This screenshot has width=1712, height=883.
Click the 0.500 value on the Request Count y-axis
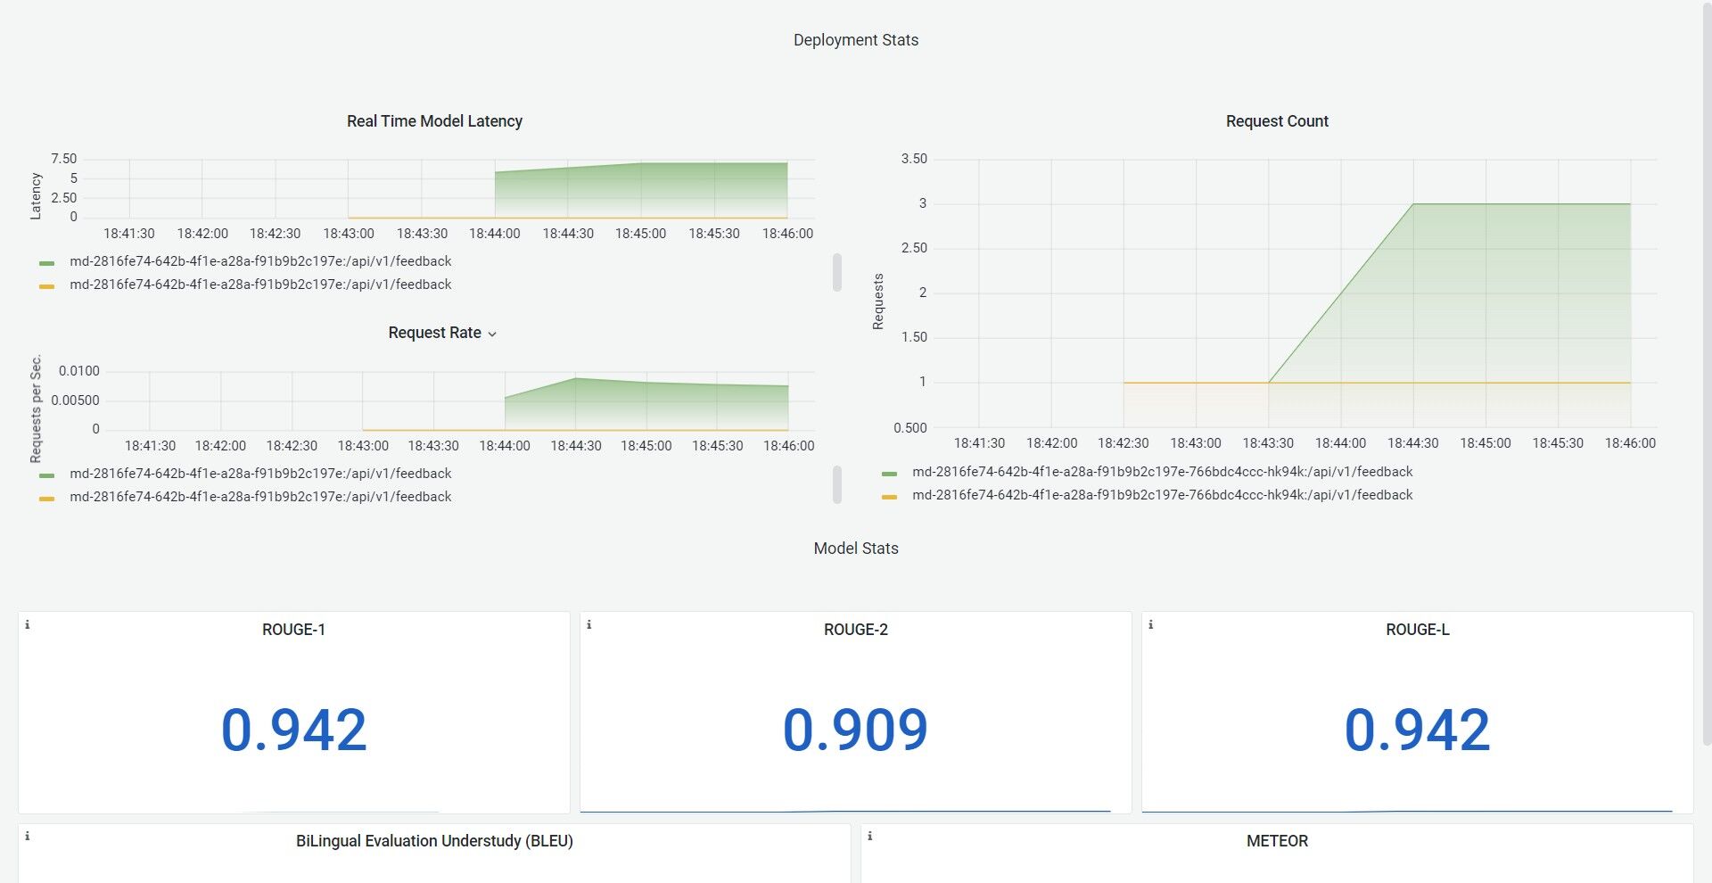coord(910,428)
